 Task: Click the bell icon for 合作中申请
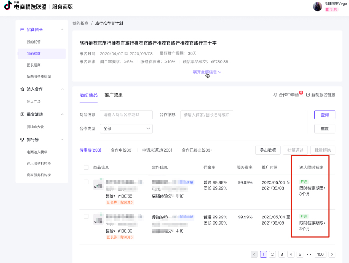click(275, 95)
